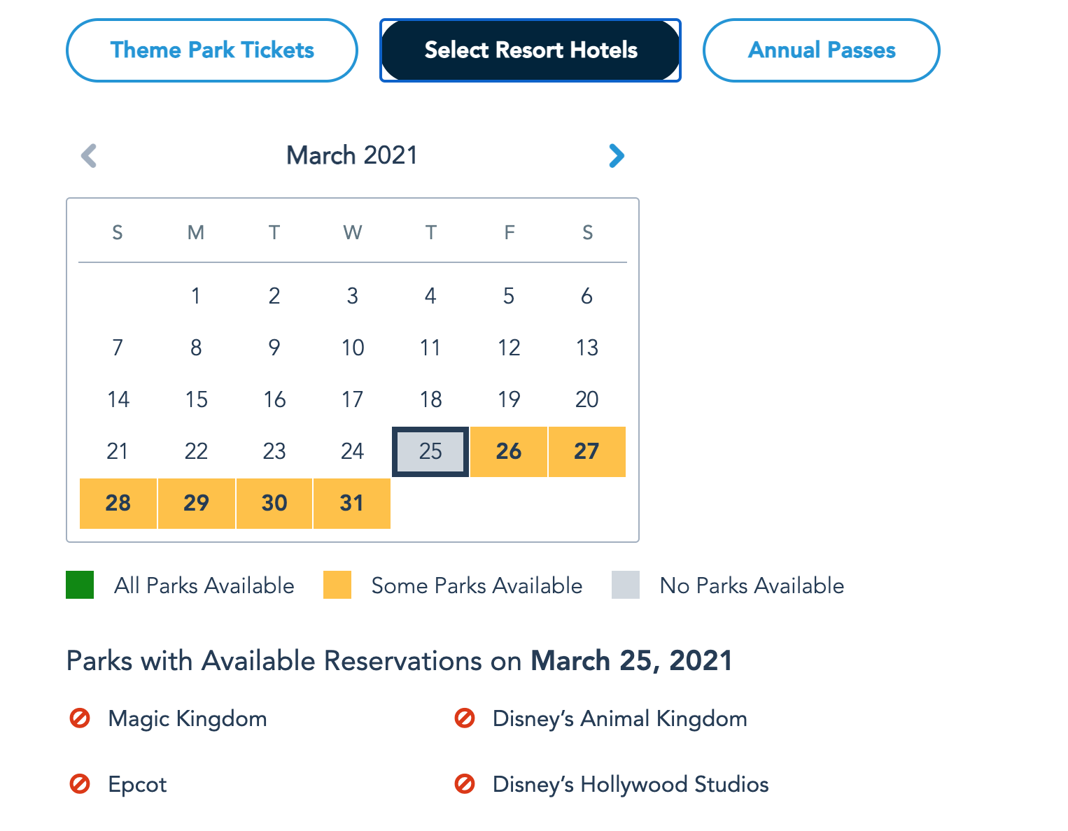This screenshot has height=831, width=1068.
Task: Choose March 27 on the calendar
Action: [x=586, y=452]
